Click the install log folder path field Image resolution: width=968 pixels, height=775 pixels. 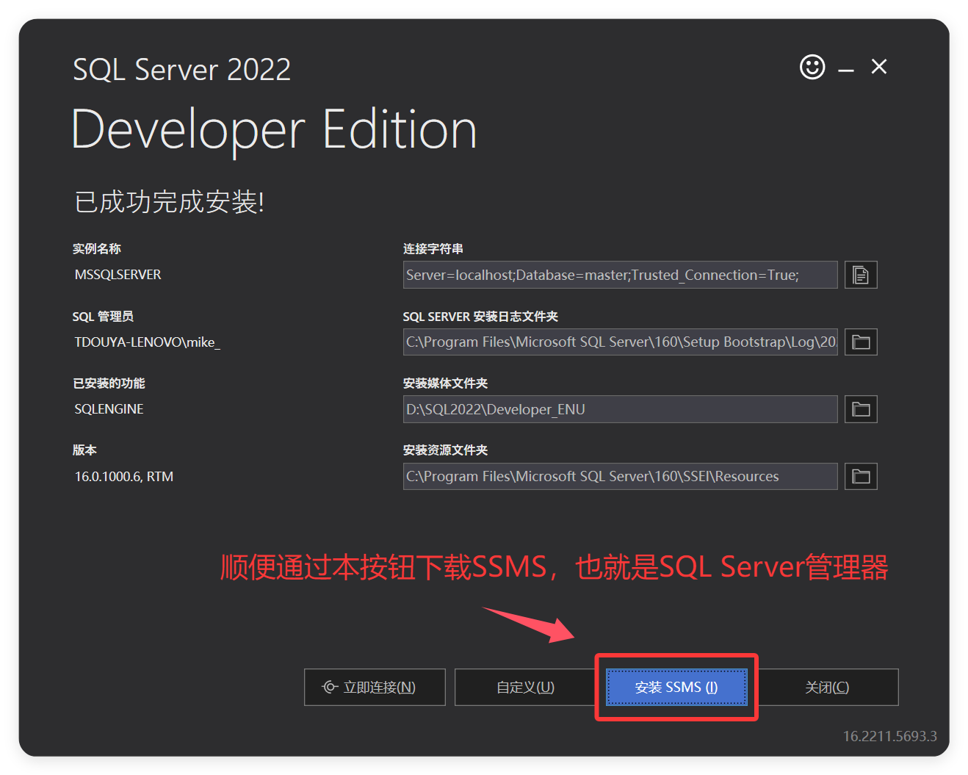click(620, 342)
